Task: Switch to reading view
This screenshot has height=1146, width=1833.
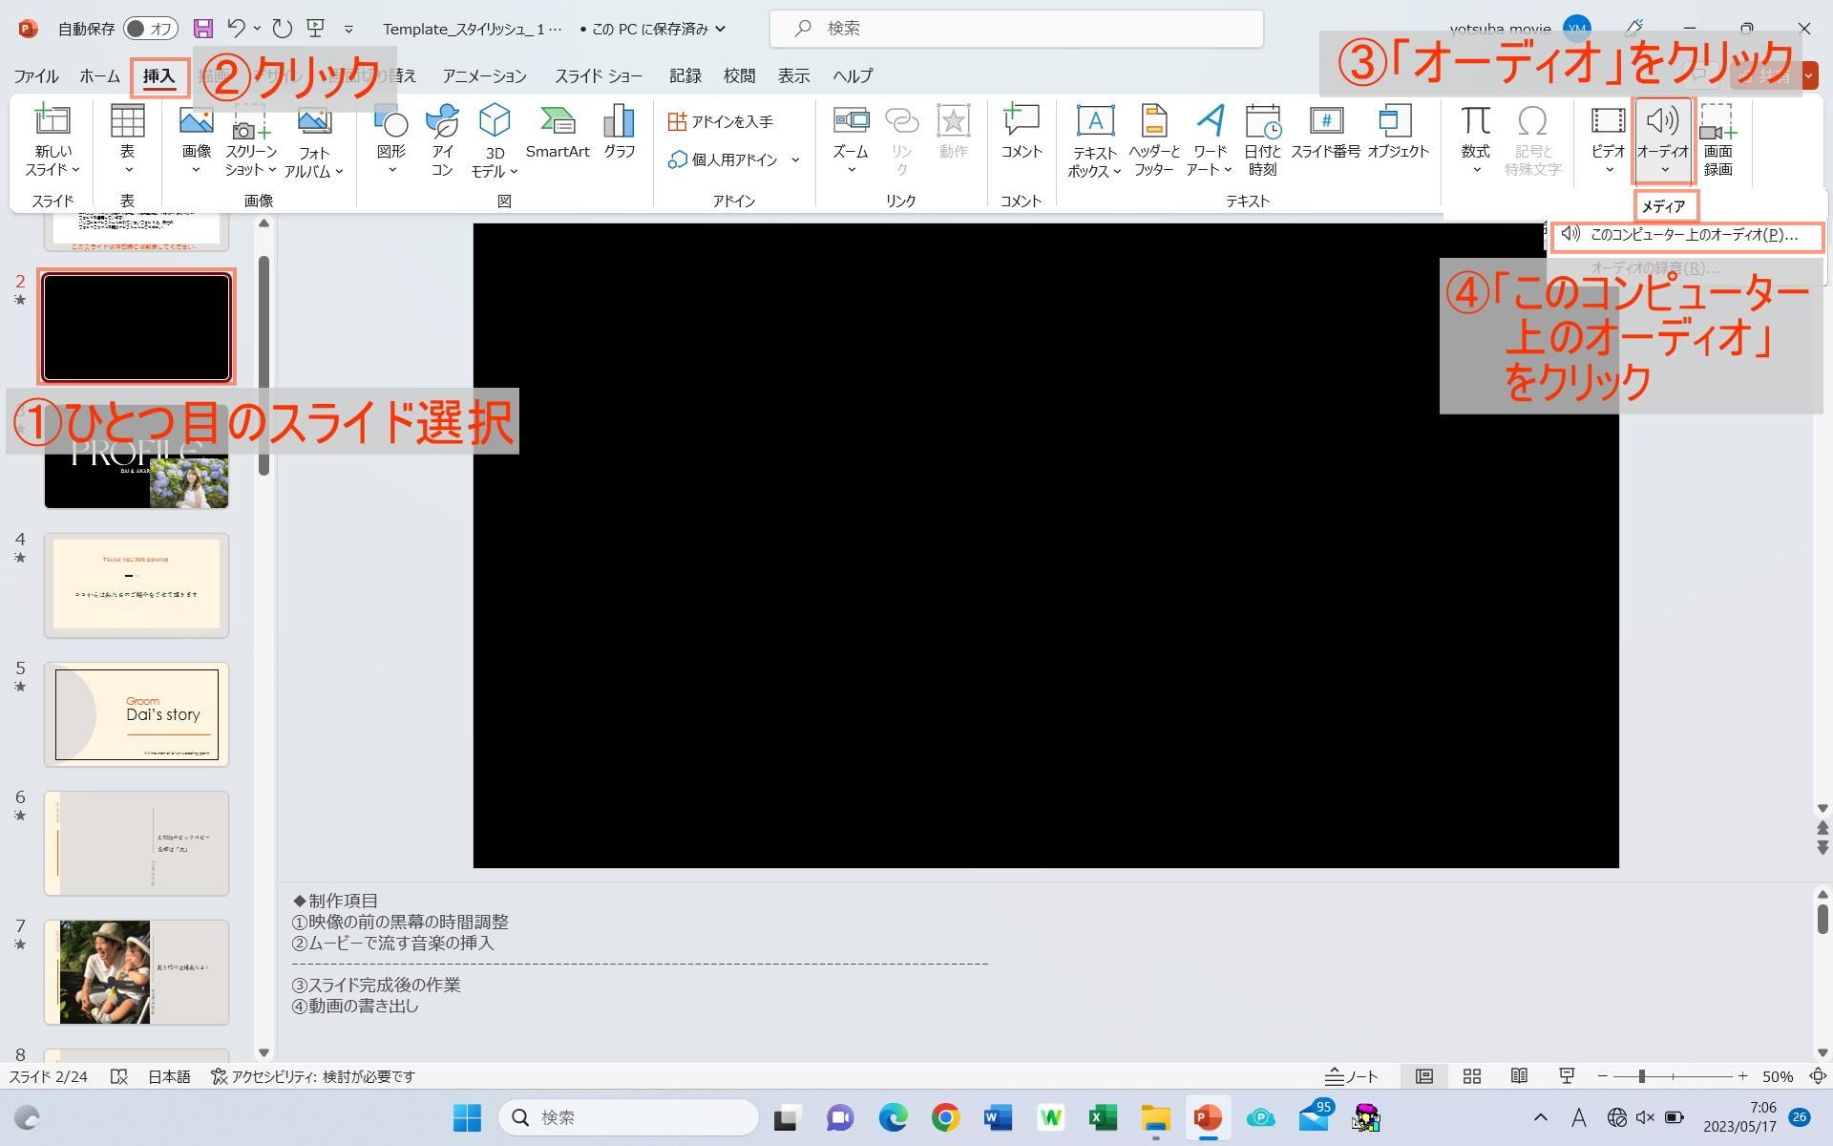Action: point(1519,1076)
